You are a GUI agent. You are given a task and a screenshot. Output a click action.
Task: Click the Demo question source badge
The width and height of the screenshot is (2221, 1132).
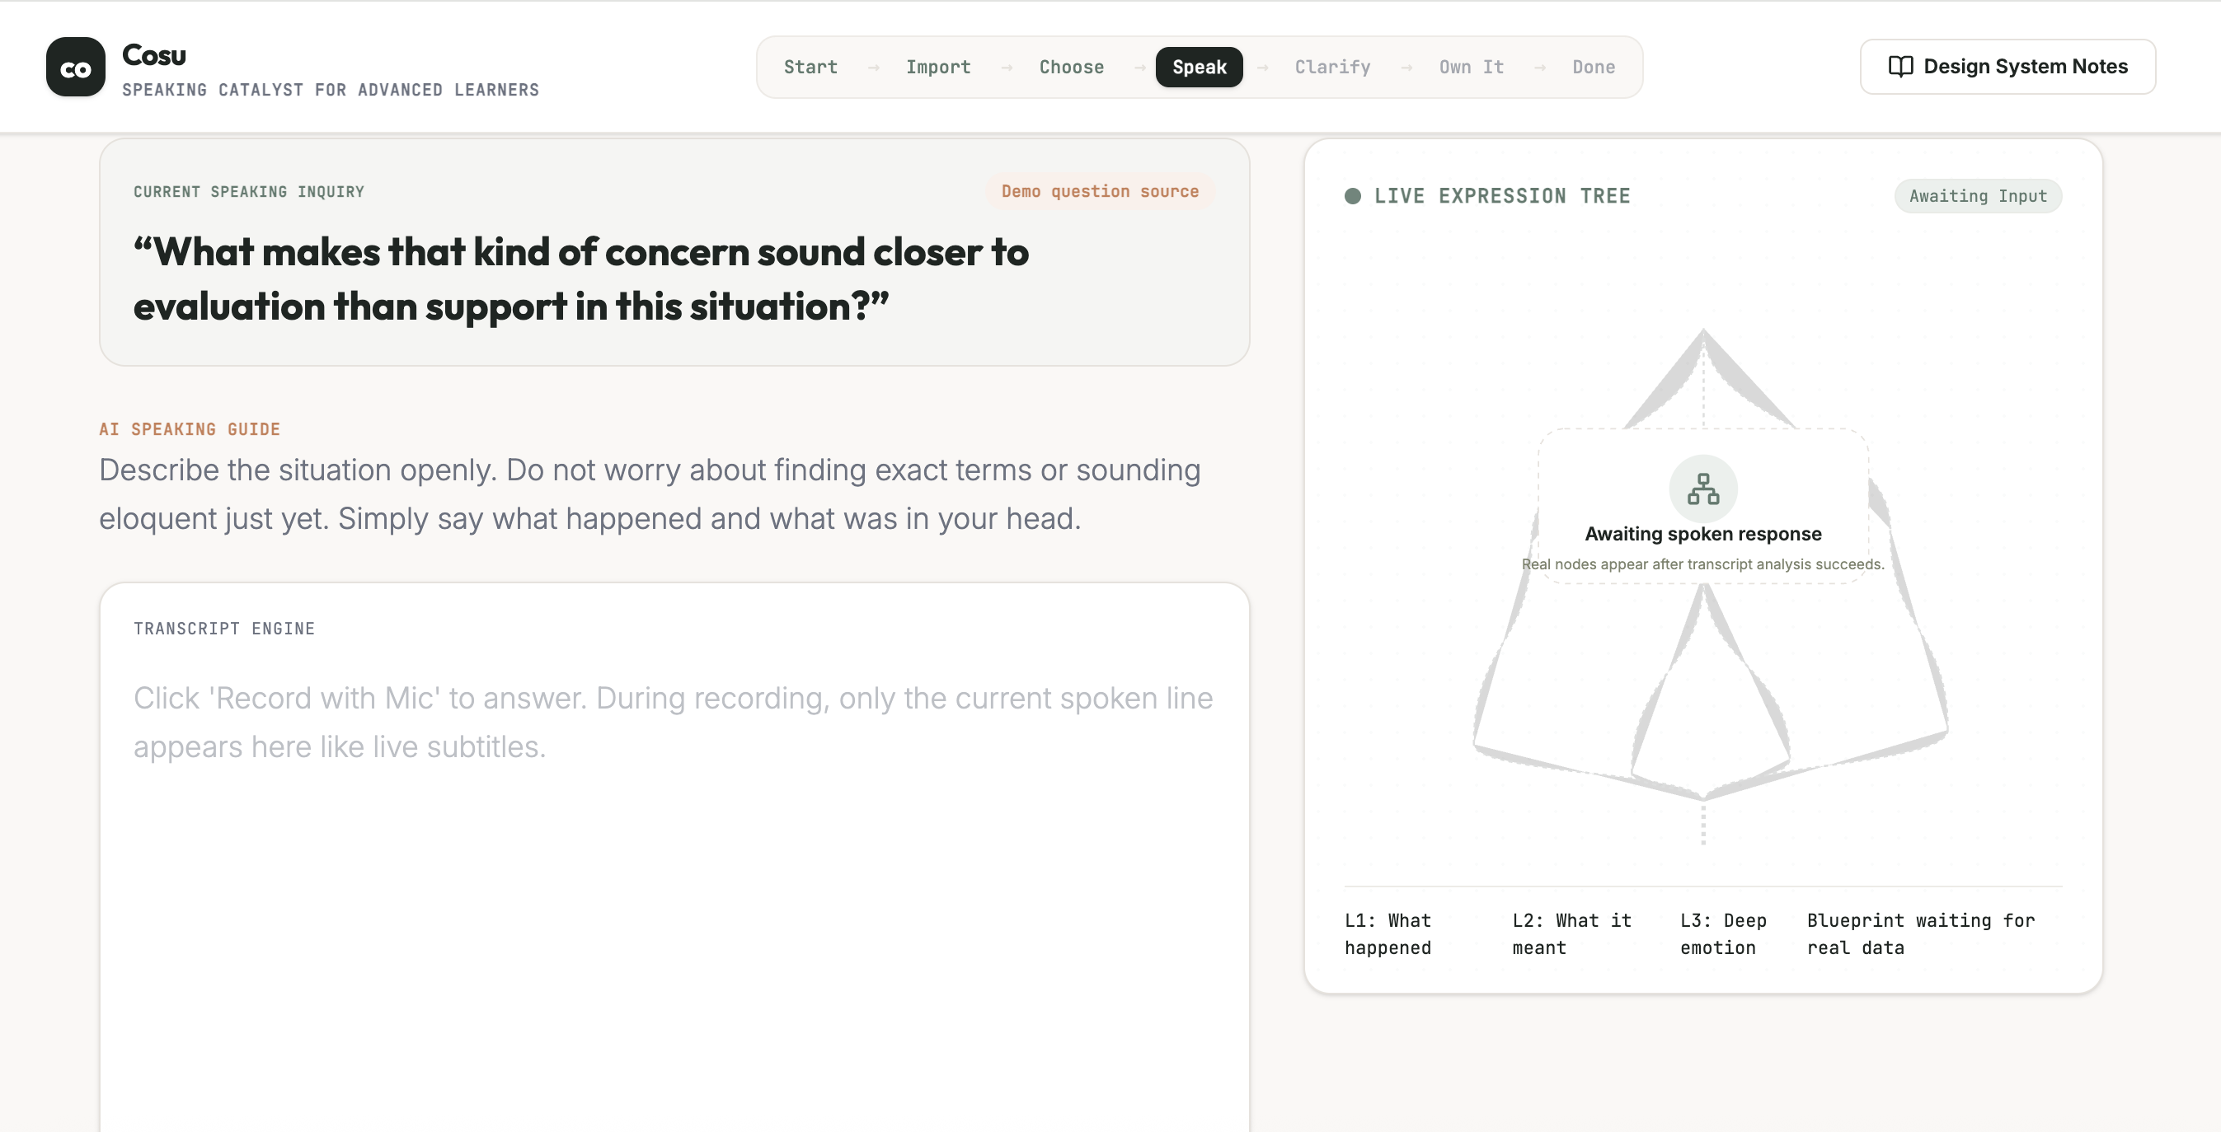click(1099, 191)
